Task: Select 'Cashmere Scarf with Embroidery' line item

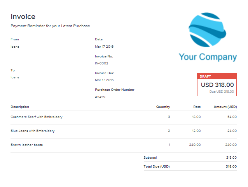Action: point(37,117)
